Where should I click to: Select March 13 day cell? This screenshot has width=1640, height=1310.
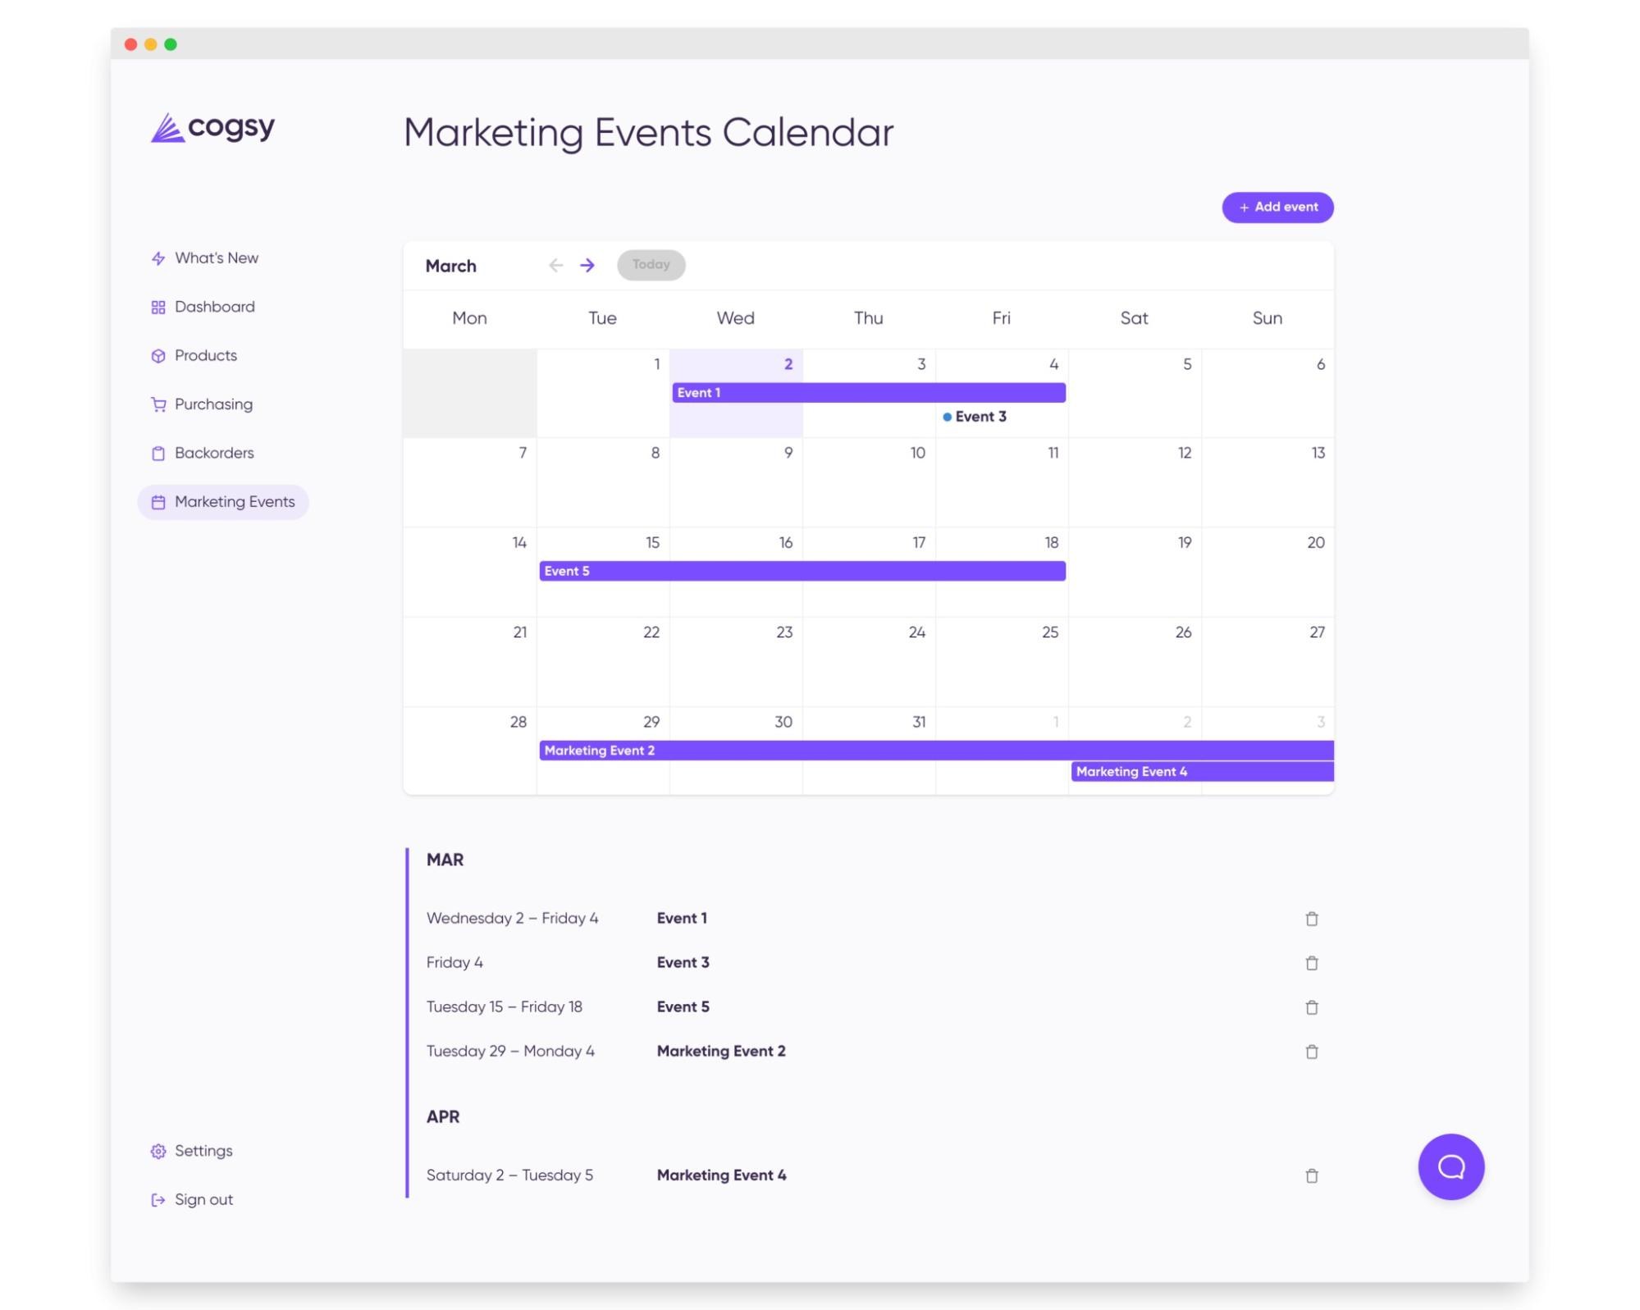[1268, 482]
